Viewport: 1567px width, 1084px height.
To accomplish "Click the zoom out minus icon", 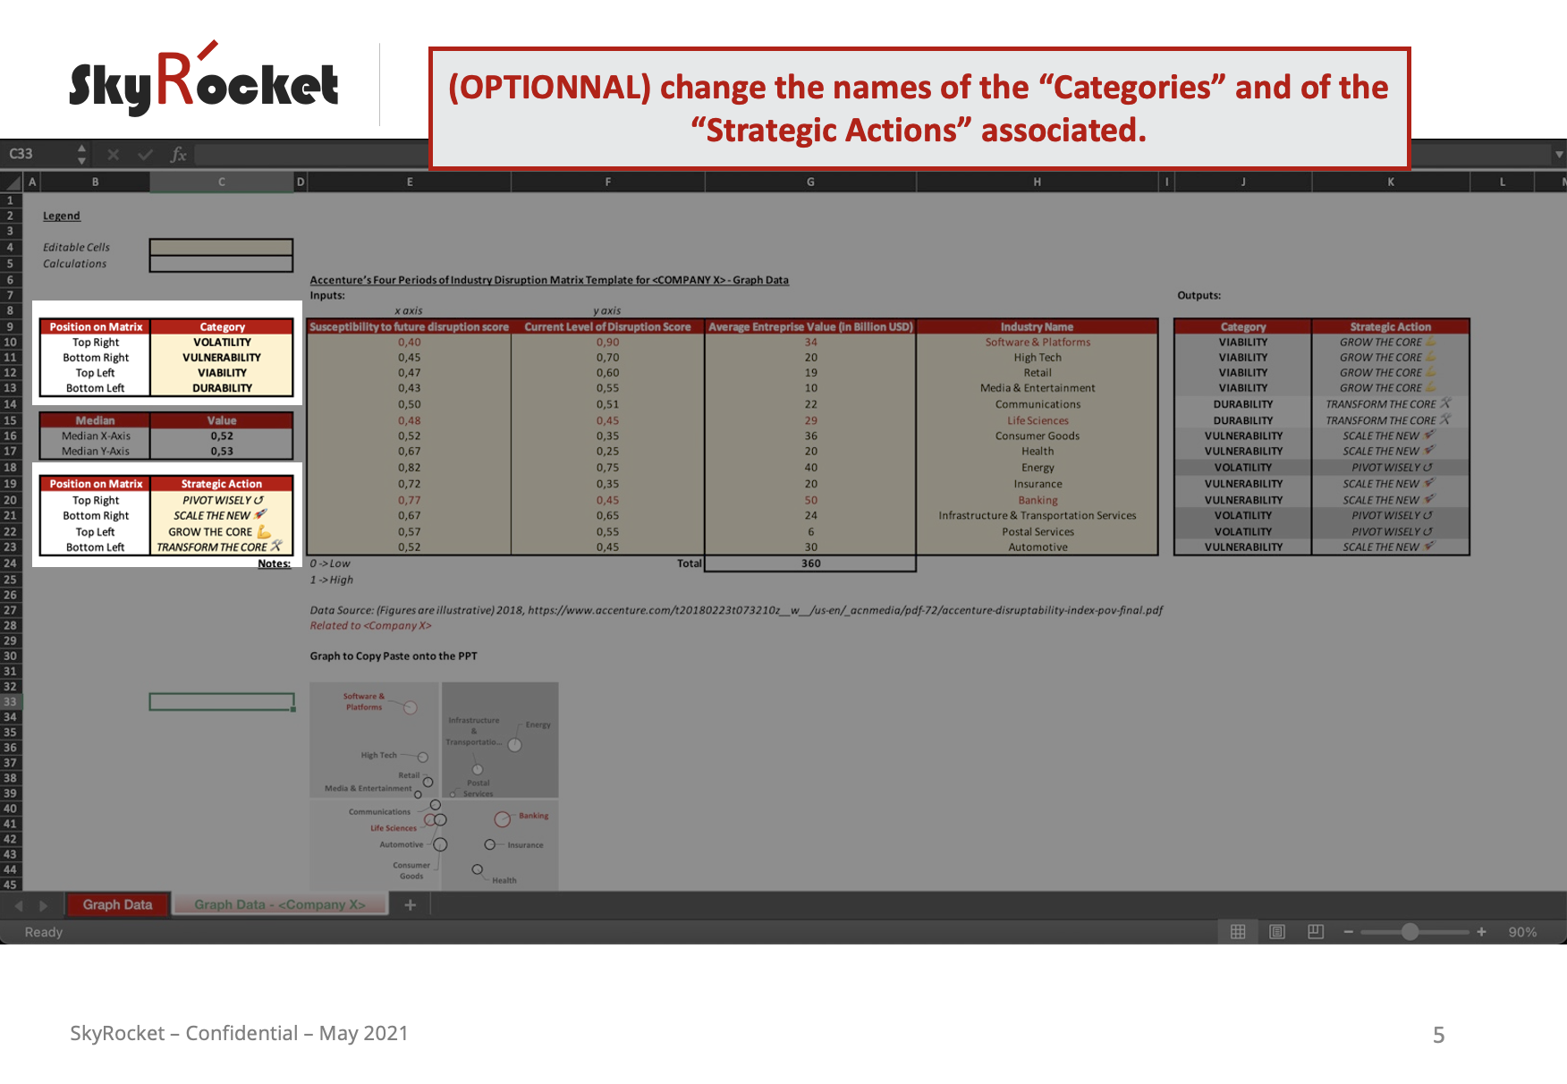I will (x=1349, y=932).
